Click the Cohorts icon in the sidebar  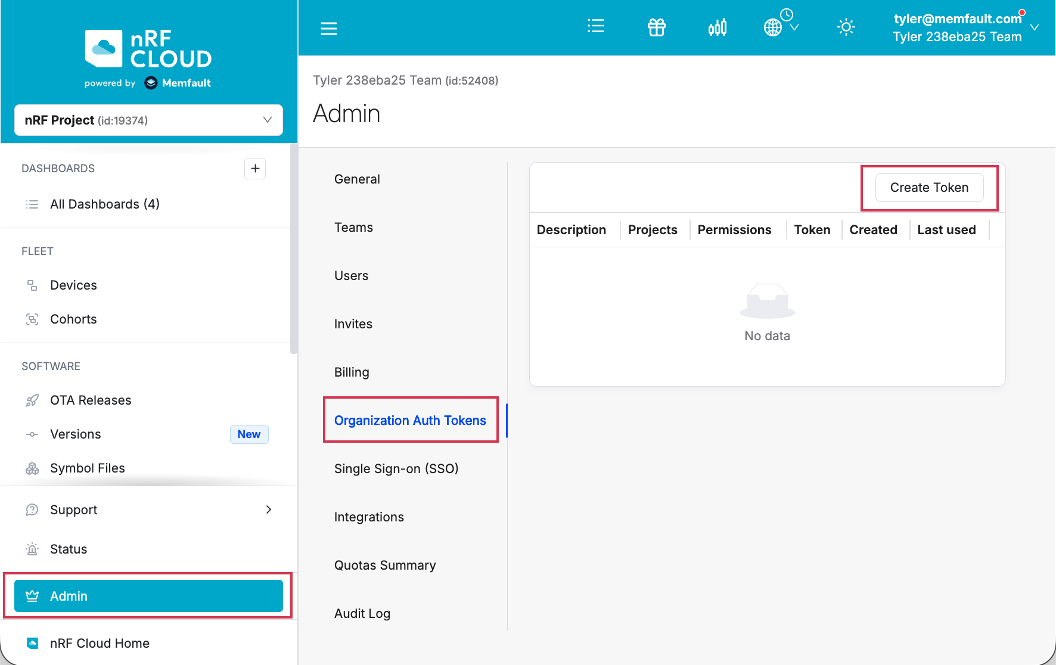pyautogui.click(x=32, y=319)
